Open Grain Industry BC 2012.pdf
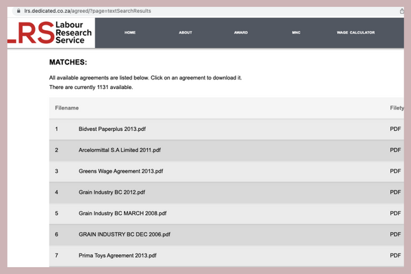The width and height of the screenshot is (411, 274). tap(112, 192)
